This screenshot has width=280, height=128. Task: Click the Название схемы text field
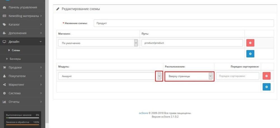pyautogui.click(x=184, y=23)
